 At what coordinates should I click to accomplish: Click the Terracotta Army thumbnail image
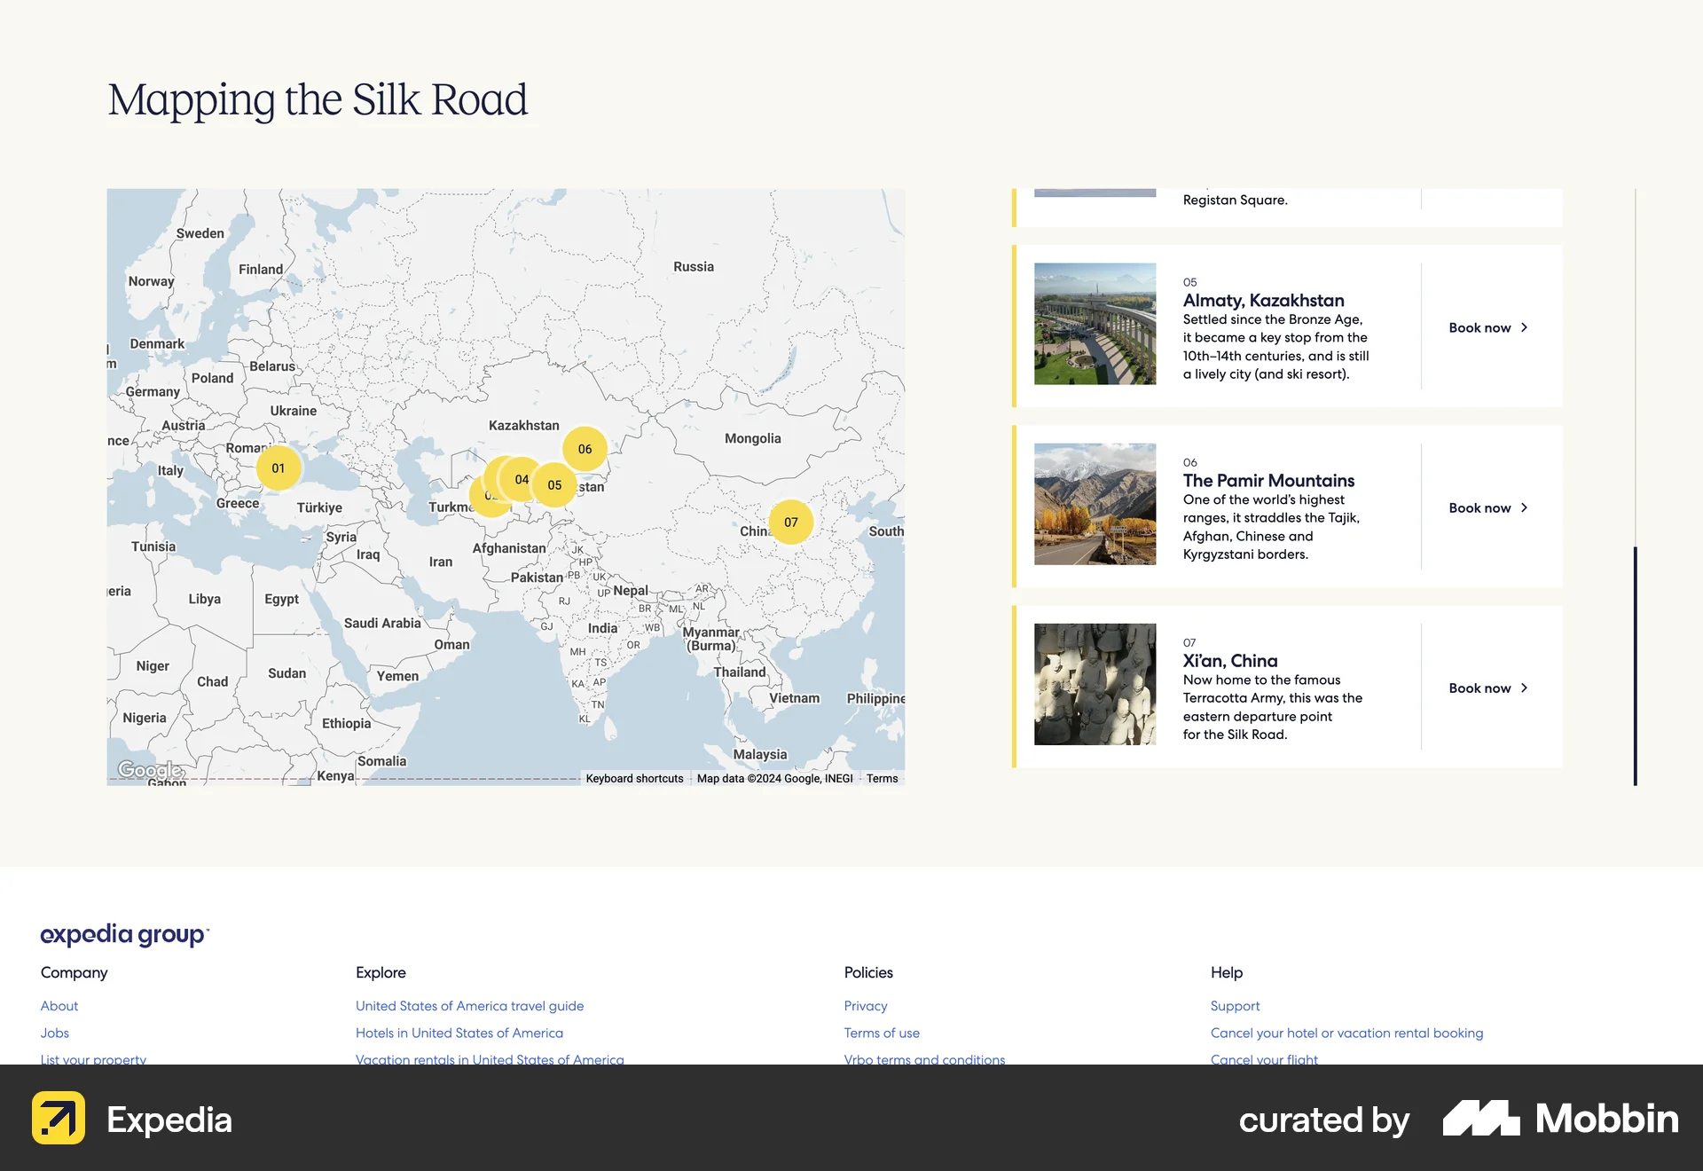coord(1095,684)
